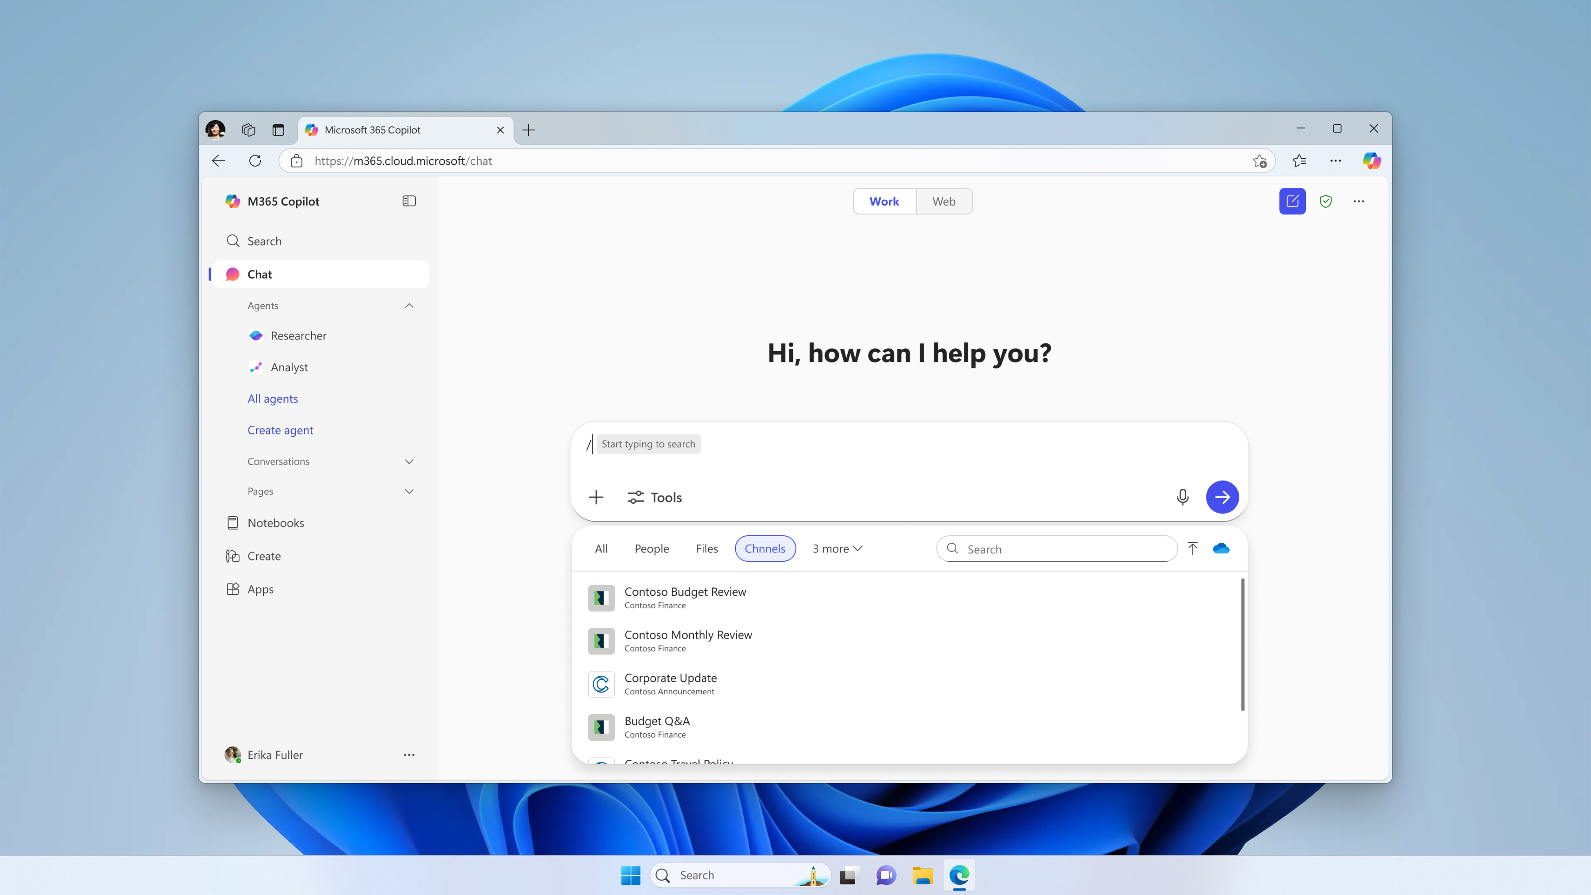Screen dimensions: 1591x895
Task: Switch to Web mode toggle
Action: tap(943, 202)
